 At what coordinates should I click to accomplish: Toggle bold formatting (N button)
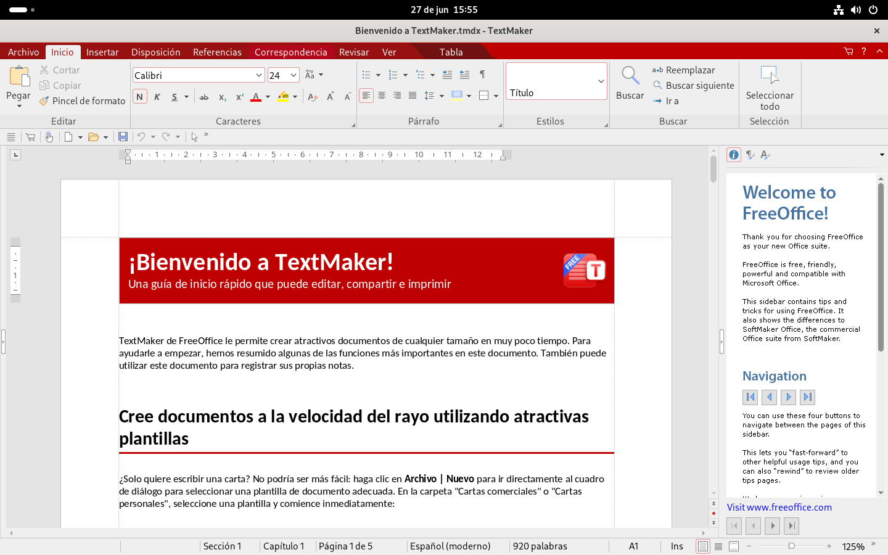(x=140, y=97)
